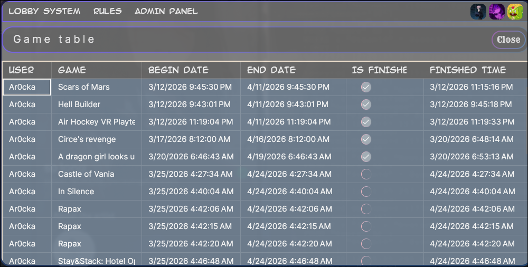The height and width of the screenshot is (267, 528).
Task: Sort table by Begin Date header
Action: (178, 70)
